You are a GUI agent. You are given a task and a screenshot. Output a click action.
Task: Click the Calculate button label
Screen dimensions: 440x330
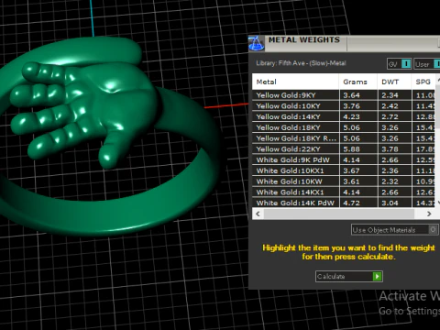tap(331, 277)
